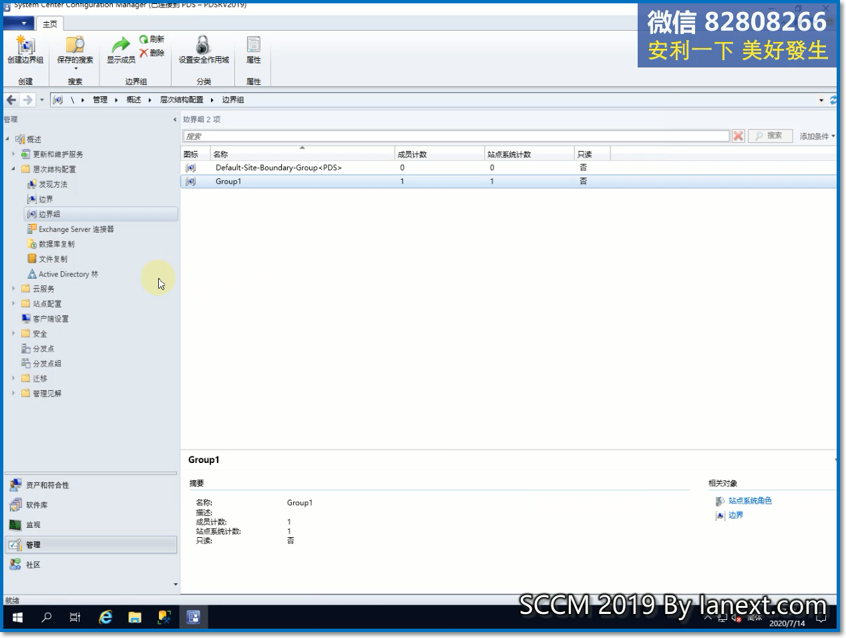
Task: Open the recent locations dropdown arrow
Action: 41,100
